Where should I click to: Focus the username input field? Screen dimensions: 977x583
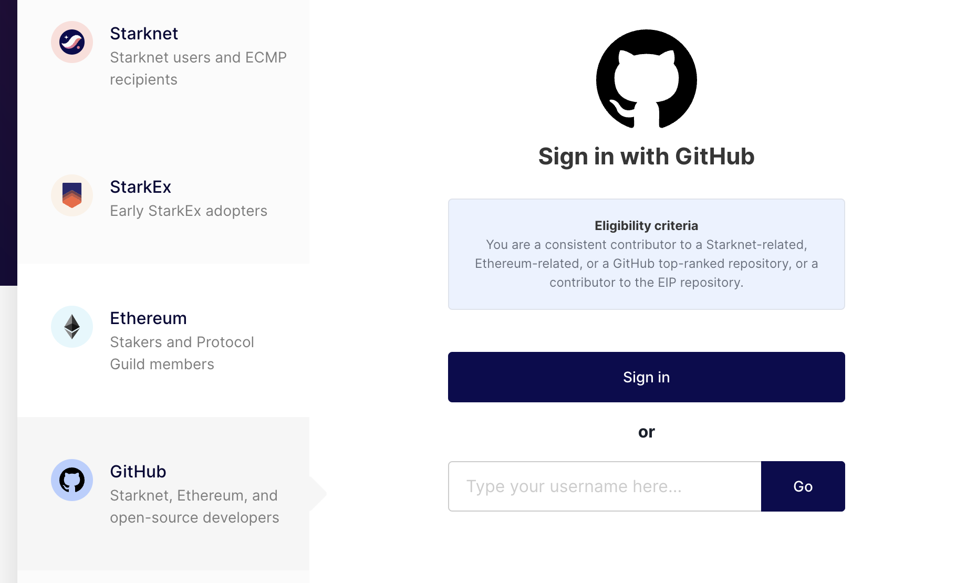[x=604, y=486]
